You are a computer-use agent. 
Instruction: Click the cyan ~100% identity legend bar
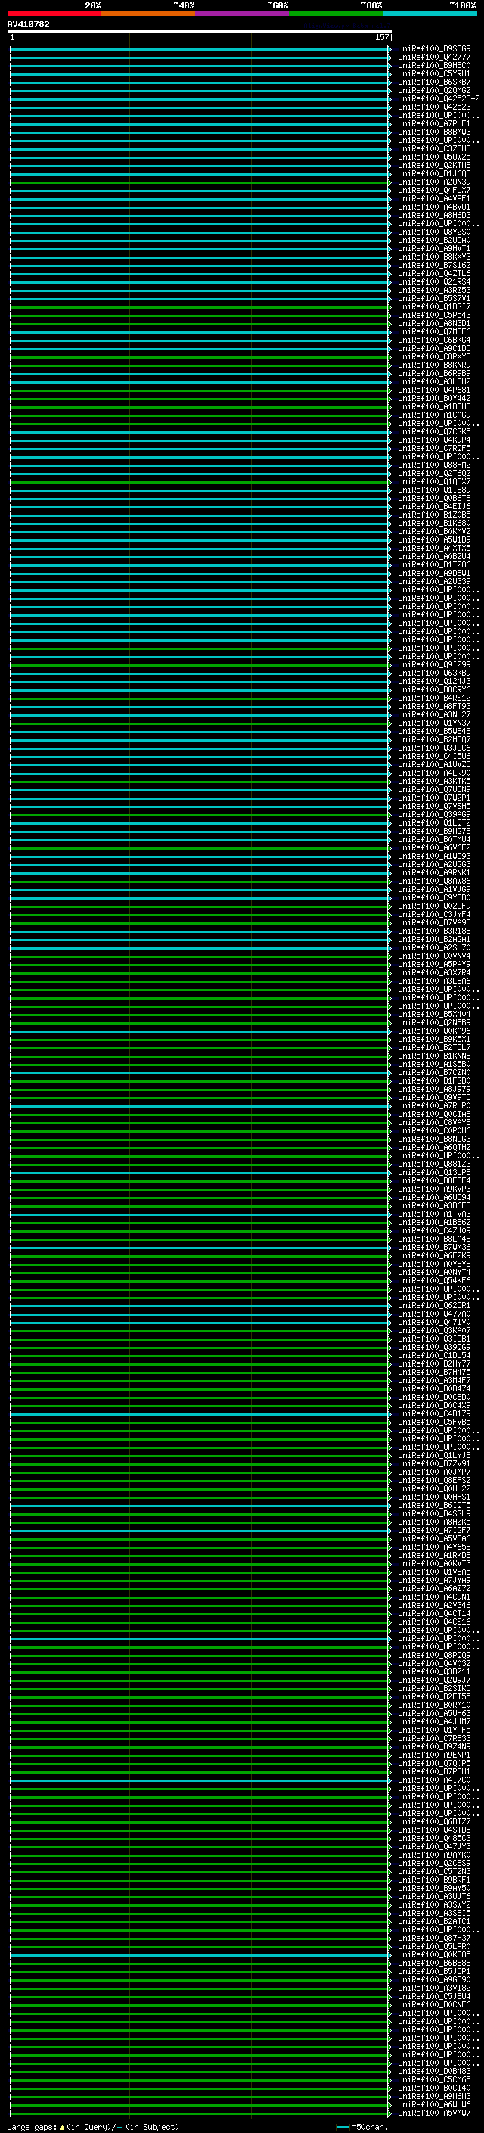(x=430, y=14)
